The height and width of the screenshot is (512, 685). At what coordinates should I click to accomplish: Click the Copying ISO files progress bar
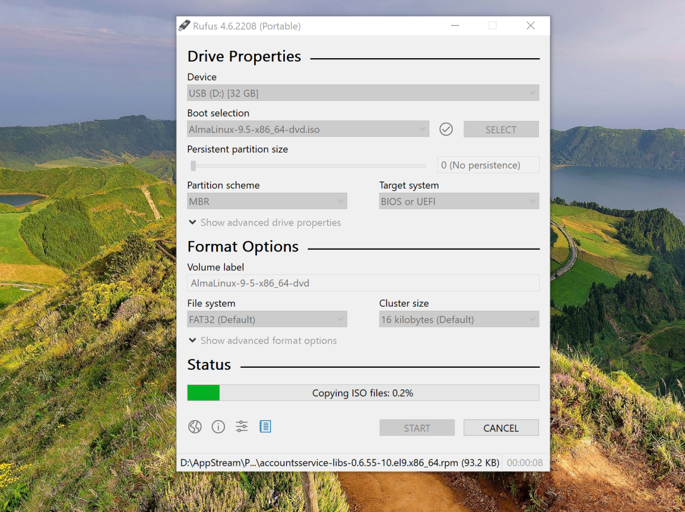pos(363,393)
